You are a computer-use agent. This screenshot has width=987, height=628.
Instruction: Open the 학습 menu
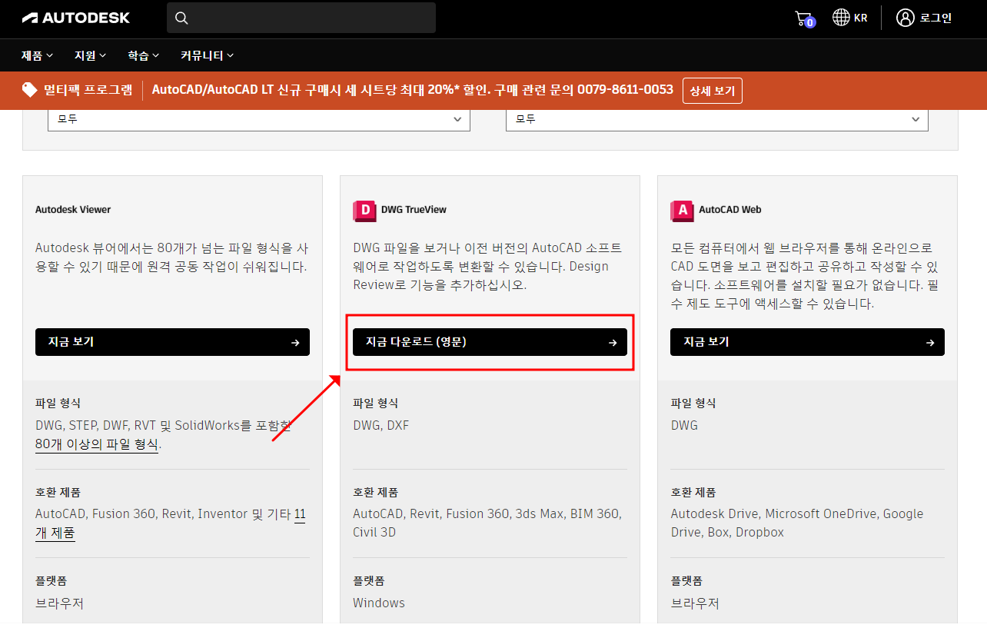click(x=143, y=55)
